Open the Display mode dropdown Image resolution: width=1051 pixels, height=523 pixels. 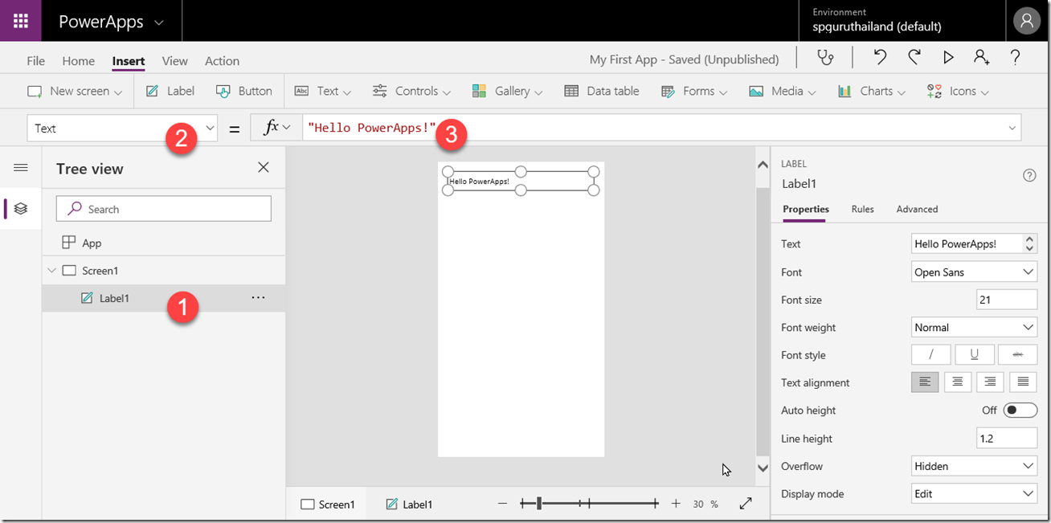pos(975,493)
